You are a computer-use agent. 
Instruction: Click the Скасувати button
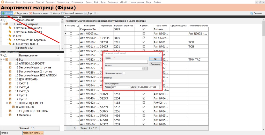(156, 64)
